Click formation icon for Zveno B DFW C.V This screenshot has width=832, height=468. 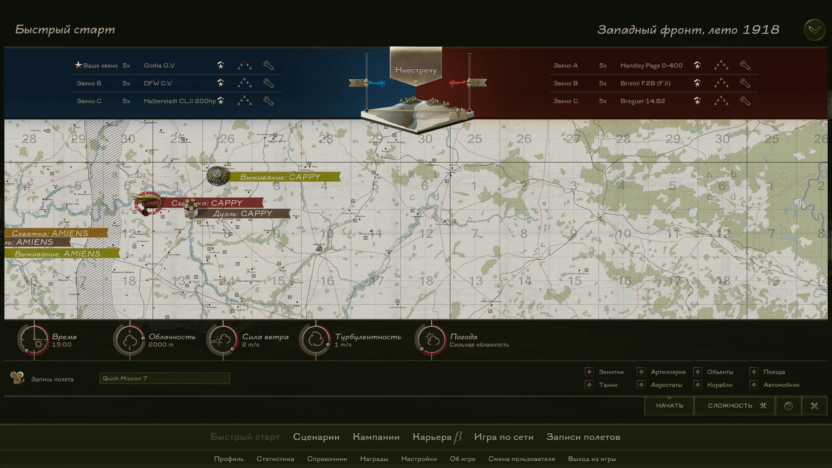click(244, 83)
